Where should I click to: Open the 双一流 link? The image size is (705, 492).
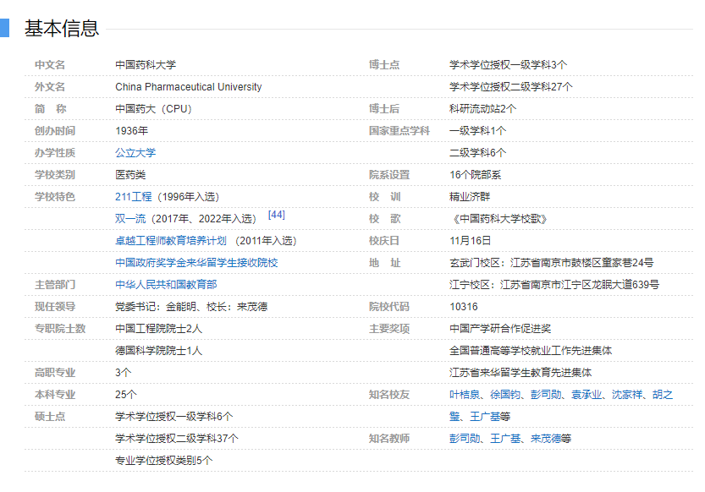coord(130,219)
